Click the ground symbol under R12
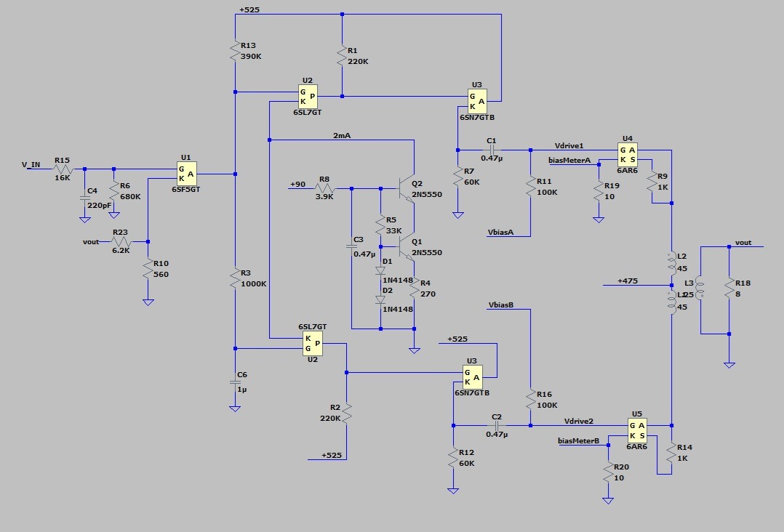 tap(453, 491)
